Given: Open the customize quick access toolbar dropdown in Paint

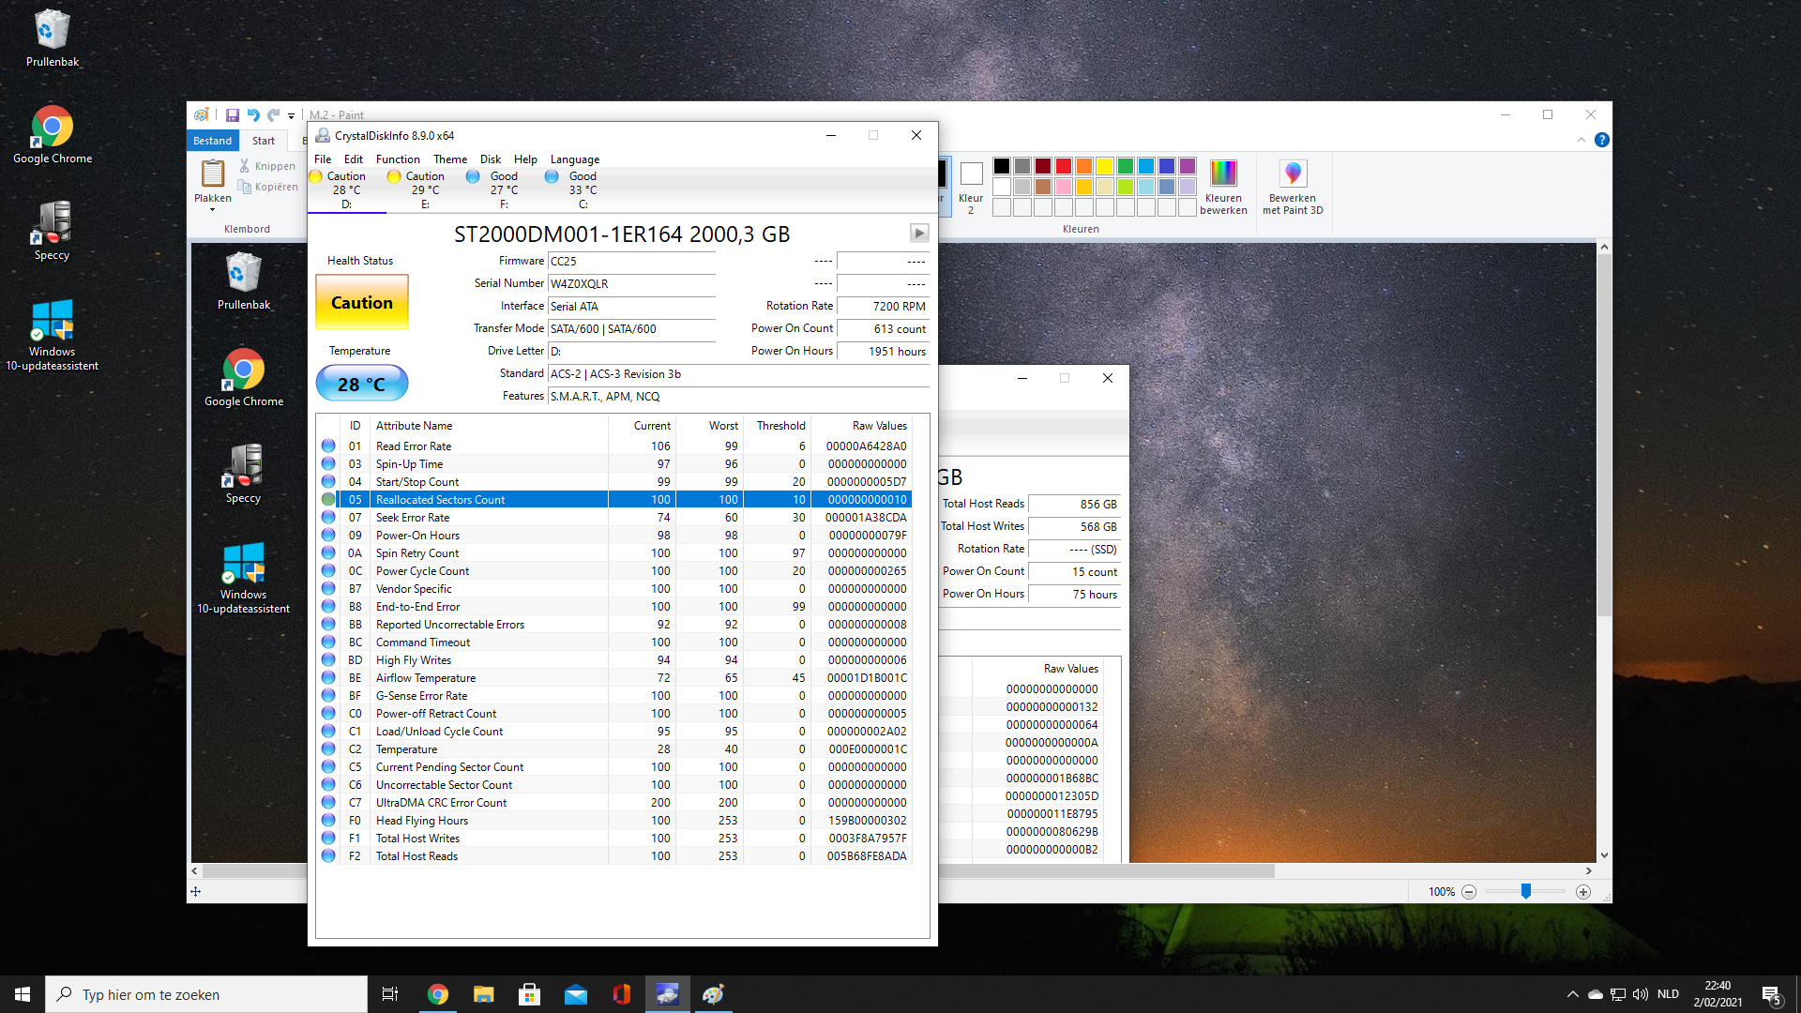Looking at the screenshot, I should point(292,116).
